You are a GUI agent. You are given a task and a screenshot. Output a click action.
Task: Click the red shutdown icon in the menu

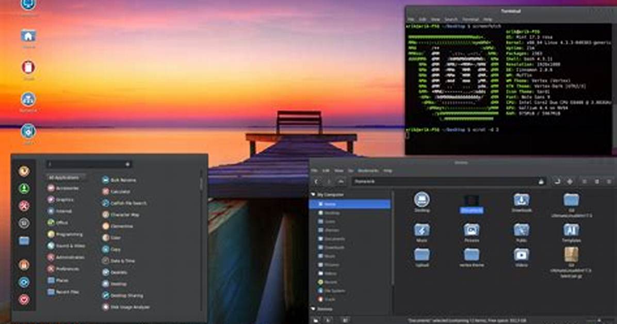24,300
